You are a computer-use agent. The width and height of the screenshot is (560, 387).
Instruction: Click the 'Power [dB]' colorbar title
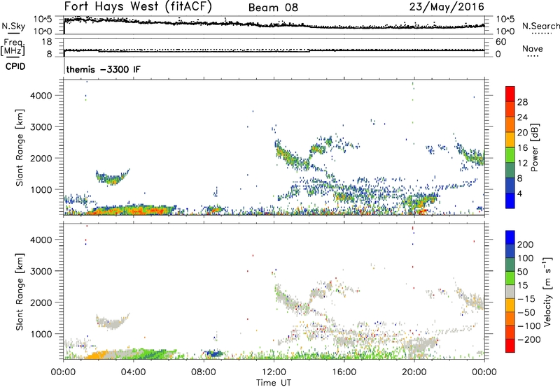534,147
